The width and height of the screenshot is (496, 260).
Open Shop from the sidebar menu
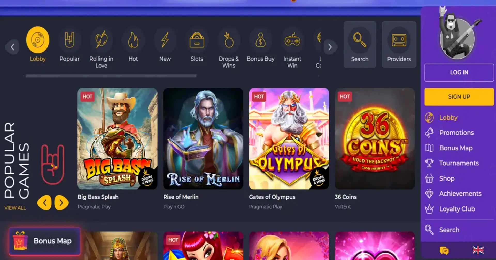[447, 178]
